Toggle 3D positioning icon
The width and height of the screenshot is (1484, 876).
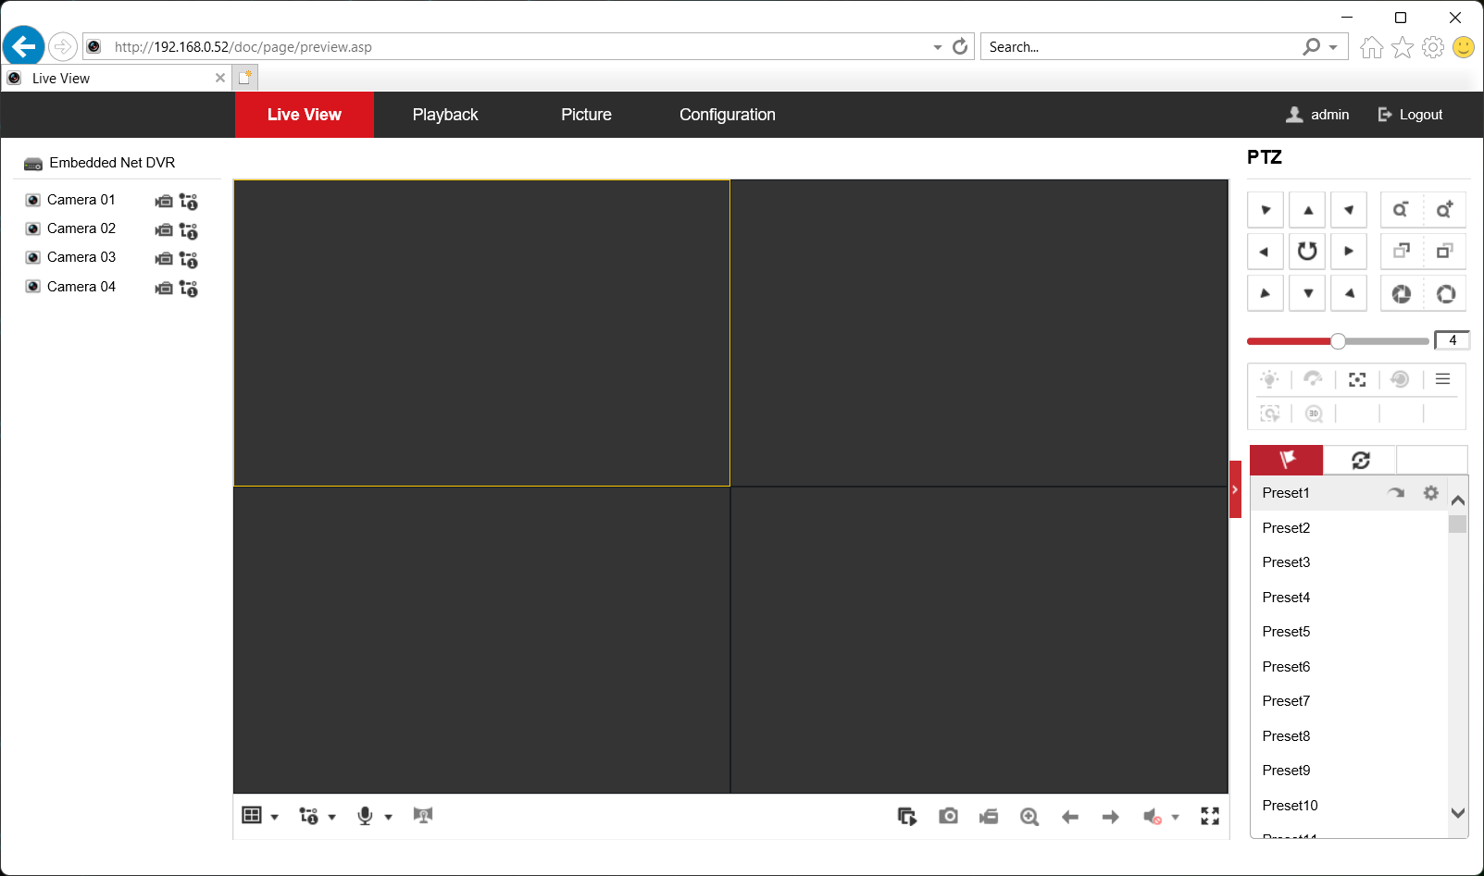pos(1313,413)
